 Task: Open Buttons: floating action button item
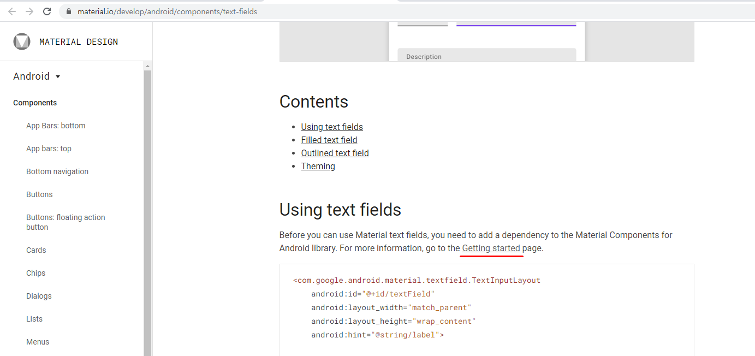click(66, 222)
